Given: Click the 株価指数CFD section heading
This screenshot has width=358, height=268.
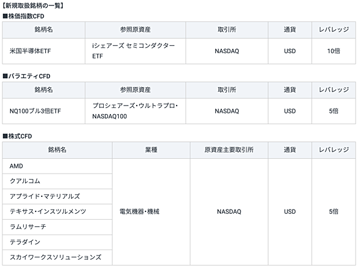Looking at the screenshot, I should [x=23, y=16].
